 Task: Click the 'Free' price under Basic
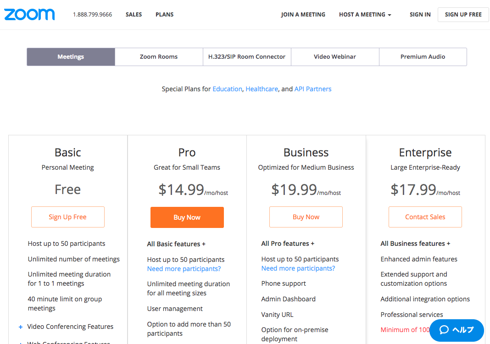click(x=68, y=189)
